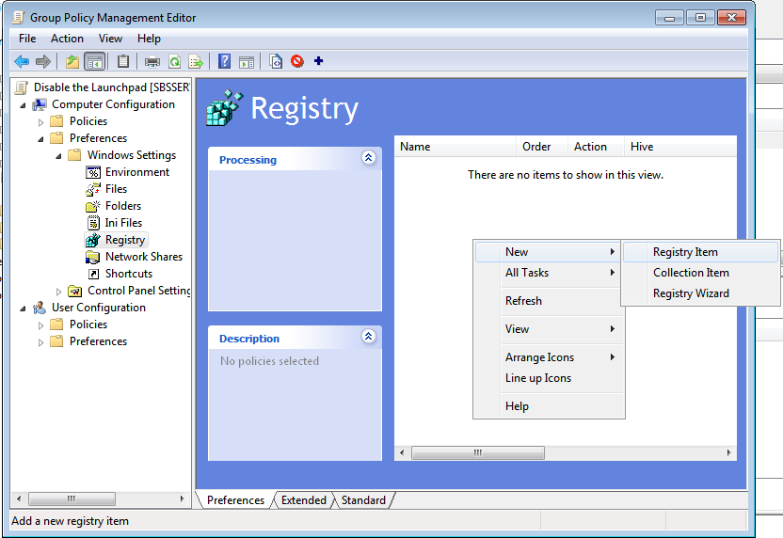Click the list's horizontal scrollbar right arrow
Viewport: 783px width, 538px height.
coord(728,452)
